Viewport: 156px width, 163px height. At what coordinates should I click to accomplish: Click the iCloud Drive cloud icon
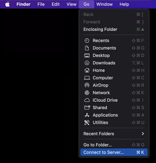tap(87, 100)
